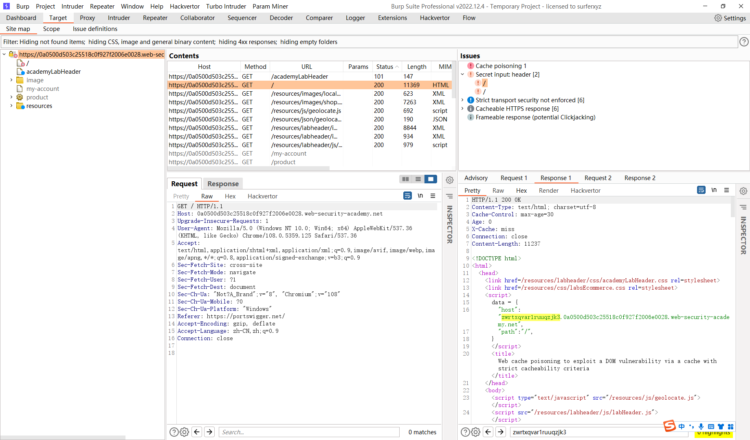
Task: Select single-pane layout icon in Request panel
Action: (431, 179)
